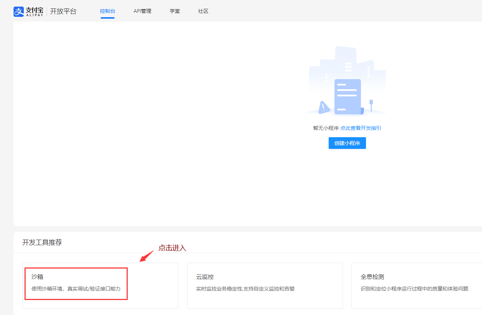The image size is (482, 315).
Task: Open the 沙箱 tool card
Action: [x=100, y=286]
